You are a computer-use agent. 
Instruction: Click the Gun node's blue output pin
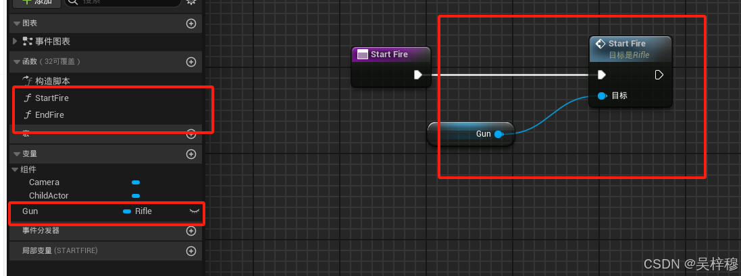(x=498, y=134)
